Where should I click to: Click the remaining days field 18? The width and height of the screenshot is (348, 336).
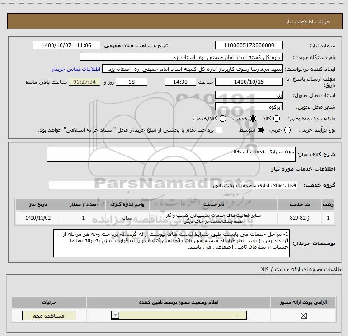pos(132,82)
